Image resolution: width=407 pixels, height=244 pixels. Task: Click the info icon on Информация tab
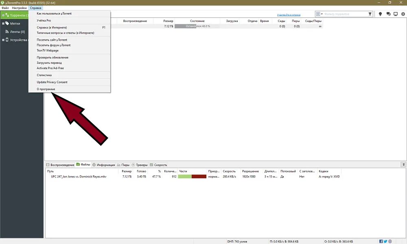94,165
